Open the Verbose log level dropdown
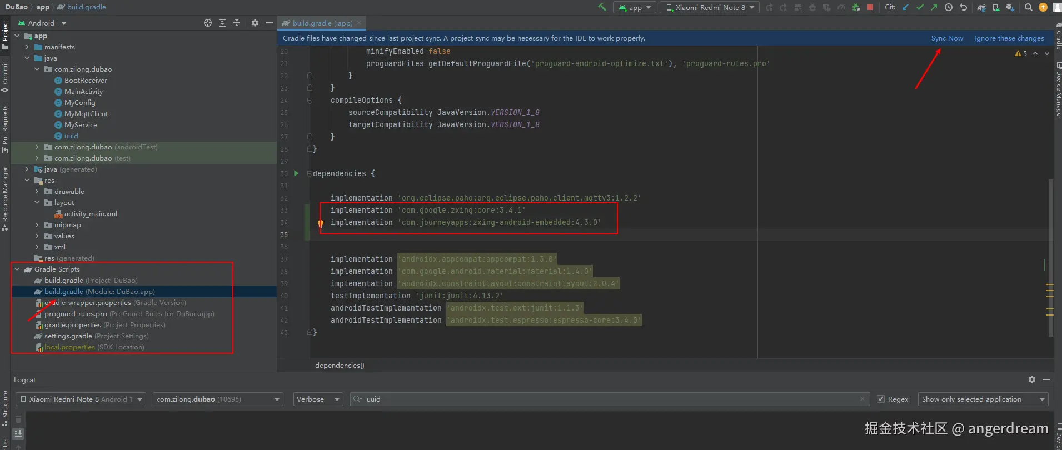The height and width of the screenshot is (450, 1062). click(318, 399)
